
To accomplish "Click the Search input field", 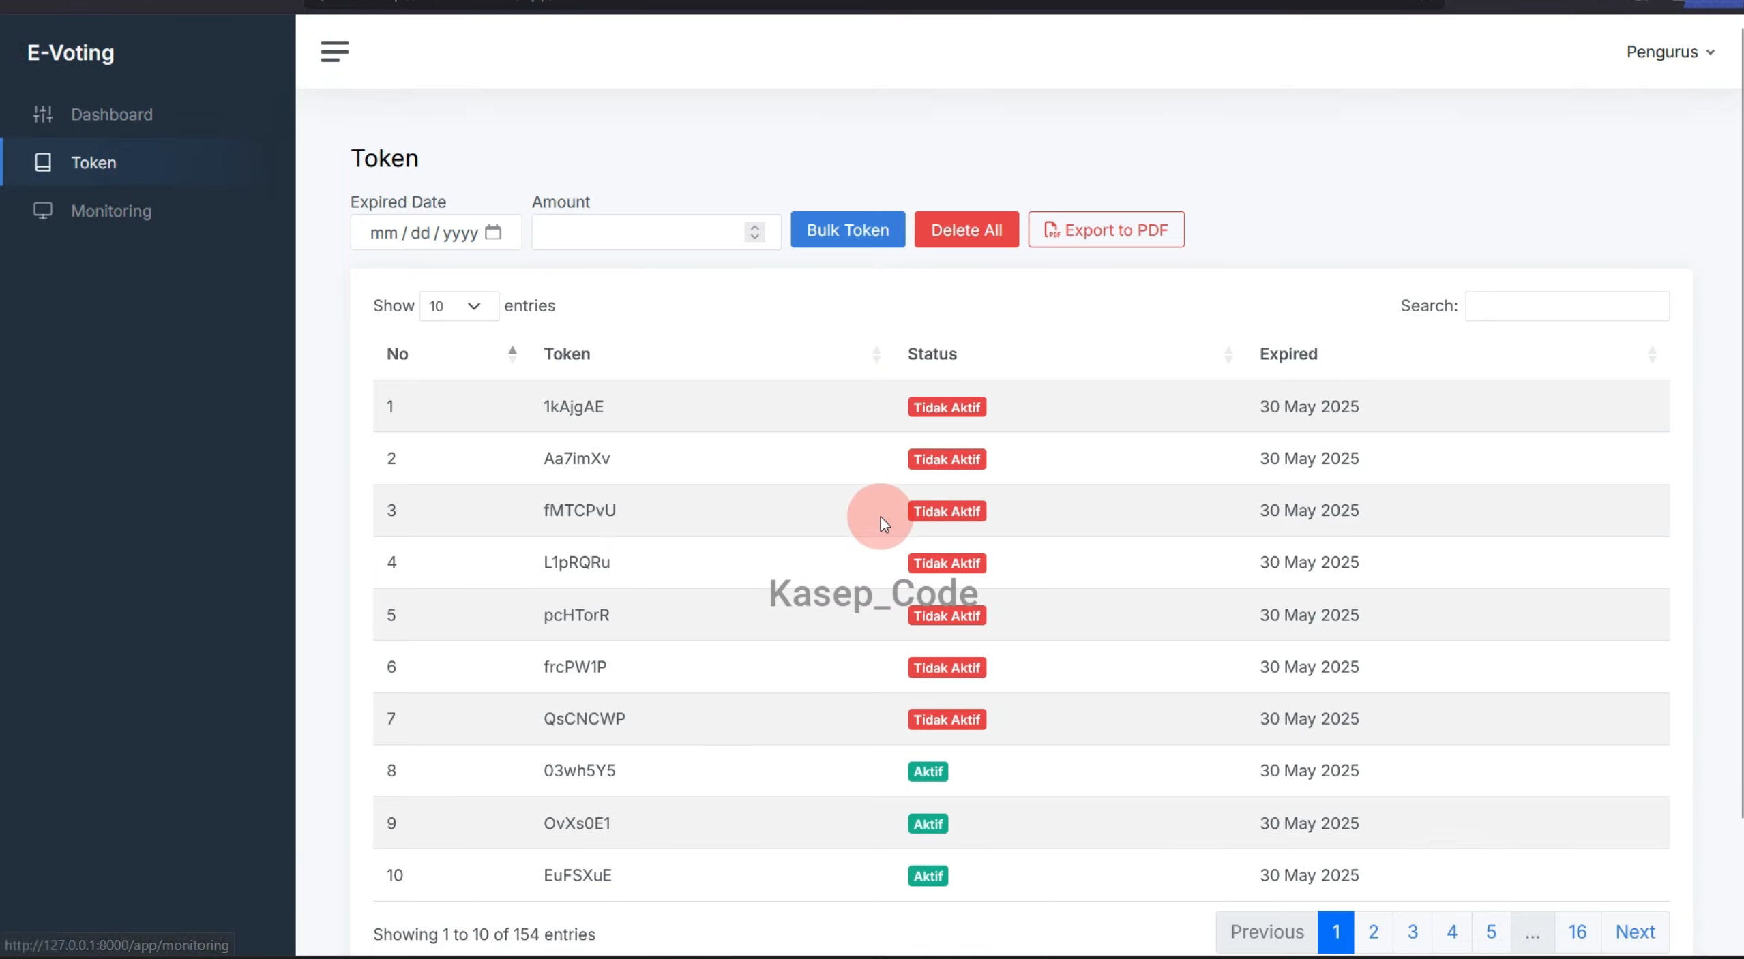I will 1567,306.
